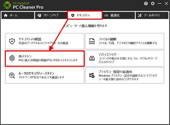
Task: Click the shield icon on セキュリティ tab
Action: 73,15
